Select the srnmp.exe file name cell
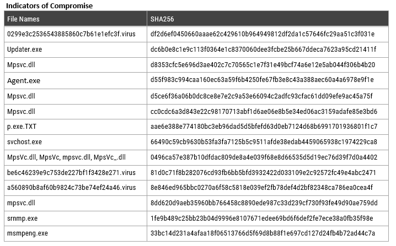Viewport: 396px width, 246px height. (x=76, y=218)
